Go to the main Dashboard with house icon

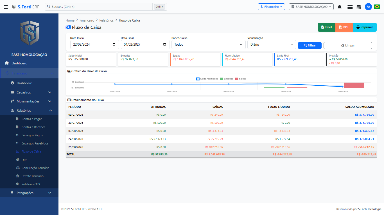(x=29, y=63)
